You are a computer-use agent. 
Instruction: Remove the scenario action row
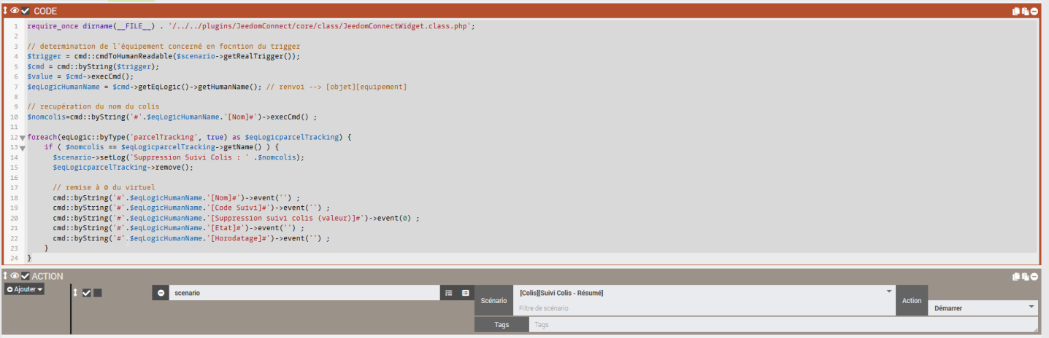click(161, 293)
